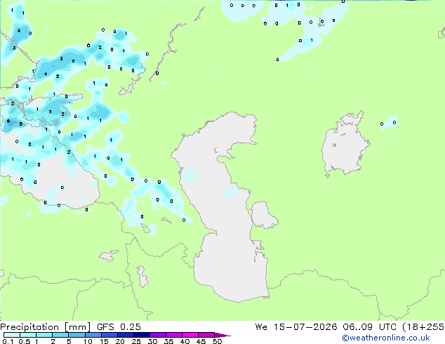Screen dimensions: 445x344
Task: Select the 40 mm magenta legend swatch
Action: point(190,335)
